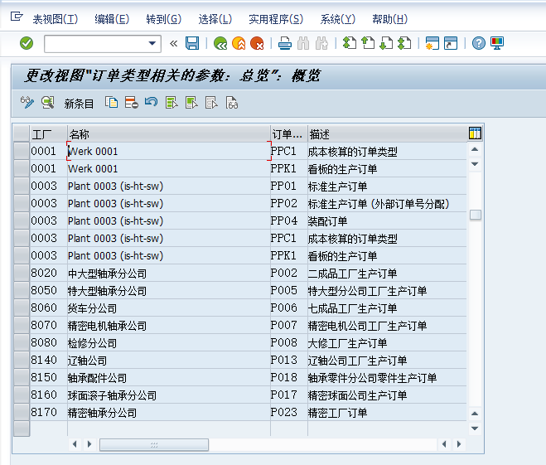Click the Print icon
The width and height of the screenshot is (546, 465).
tap(285, 43)
